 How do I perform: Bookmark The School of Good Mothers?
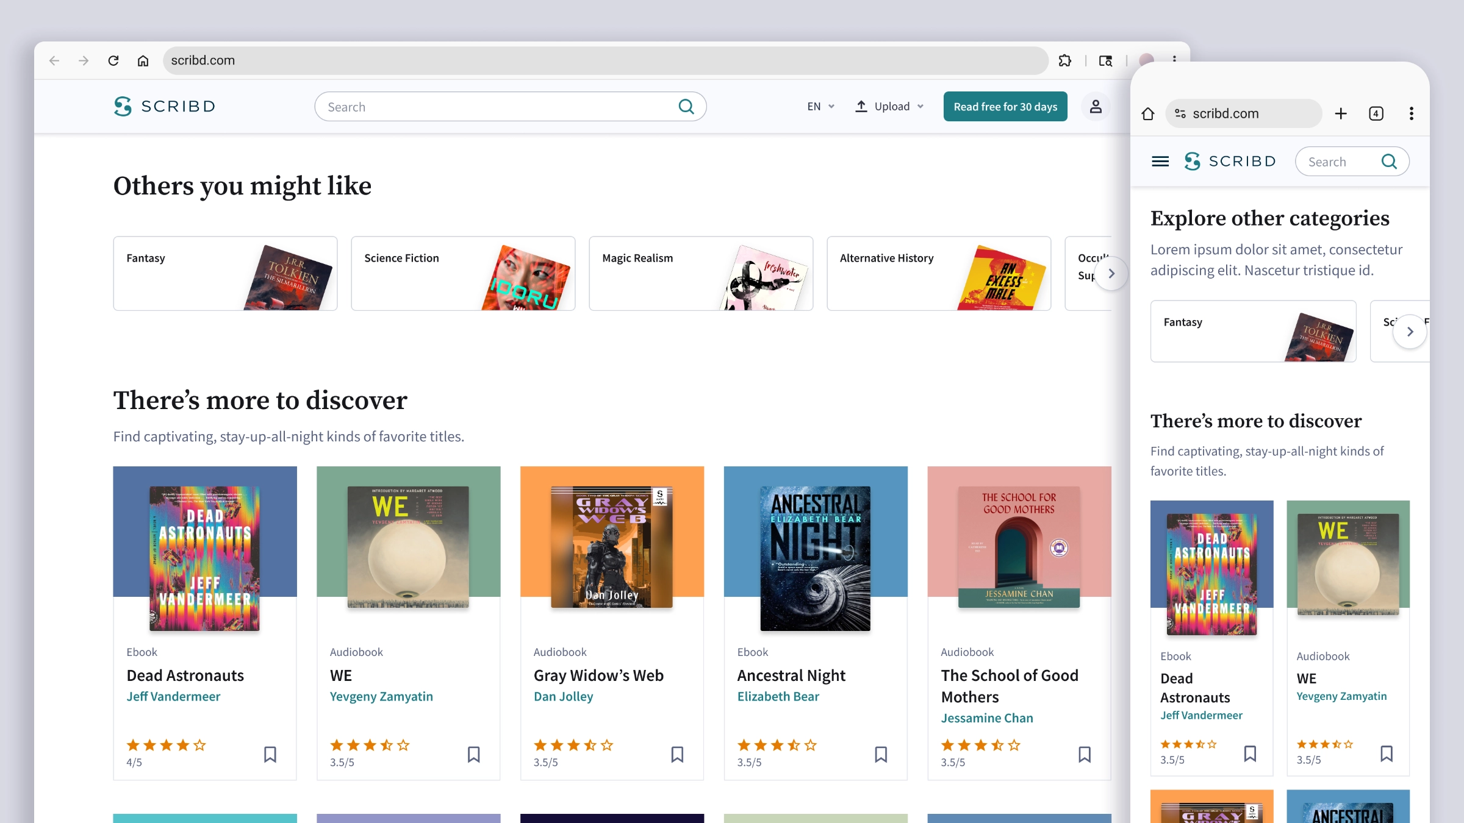coord(1085,754)
